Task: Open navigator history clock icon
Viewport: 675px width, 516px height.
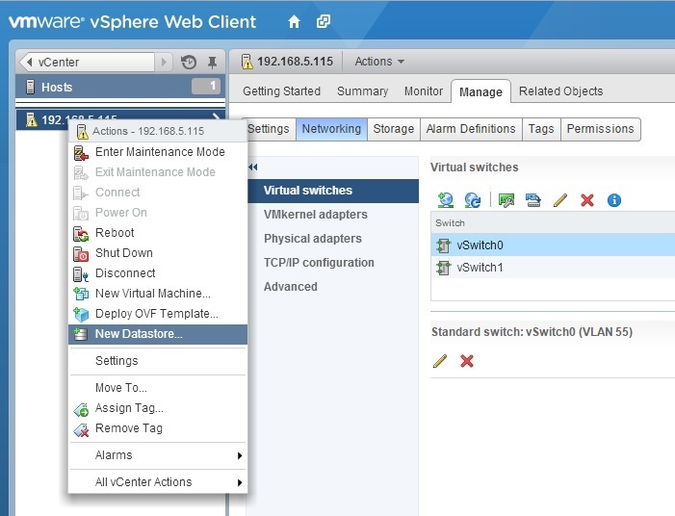Action: coord(189,63)
